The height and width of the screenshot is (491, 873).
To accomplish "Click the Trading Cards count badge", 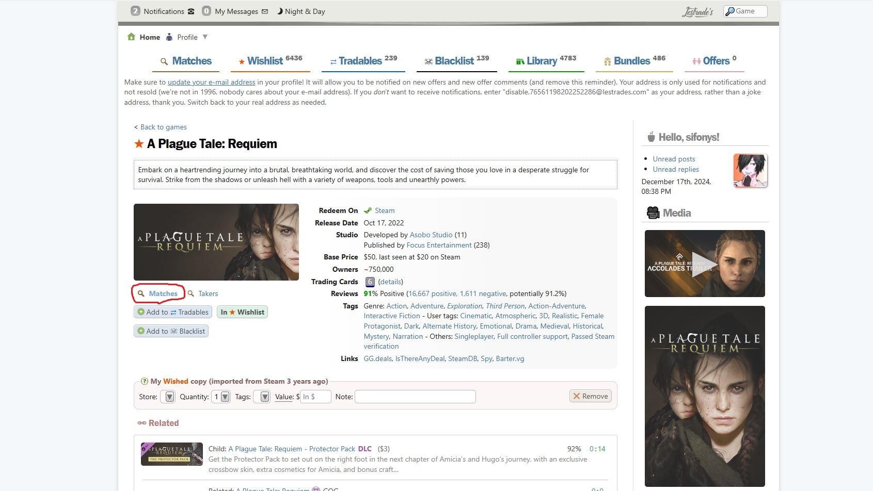I will (370, 282).
